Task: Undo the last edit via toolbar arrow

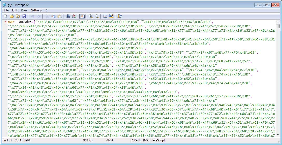Action: (x=33, y=16)
